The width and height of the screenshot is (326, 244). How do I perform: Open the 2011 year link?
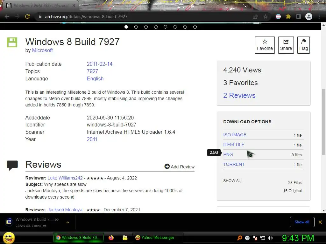(x=92, y=139)
